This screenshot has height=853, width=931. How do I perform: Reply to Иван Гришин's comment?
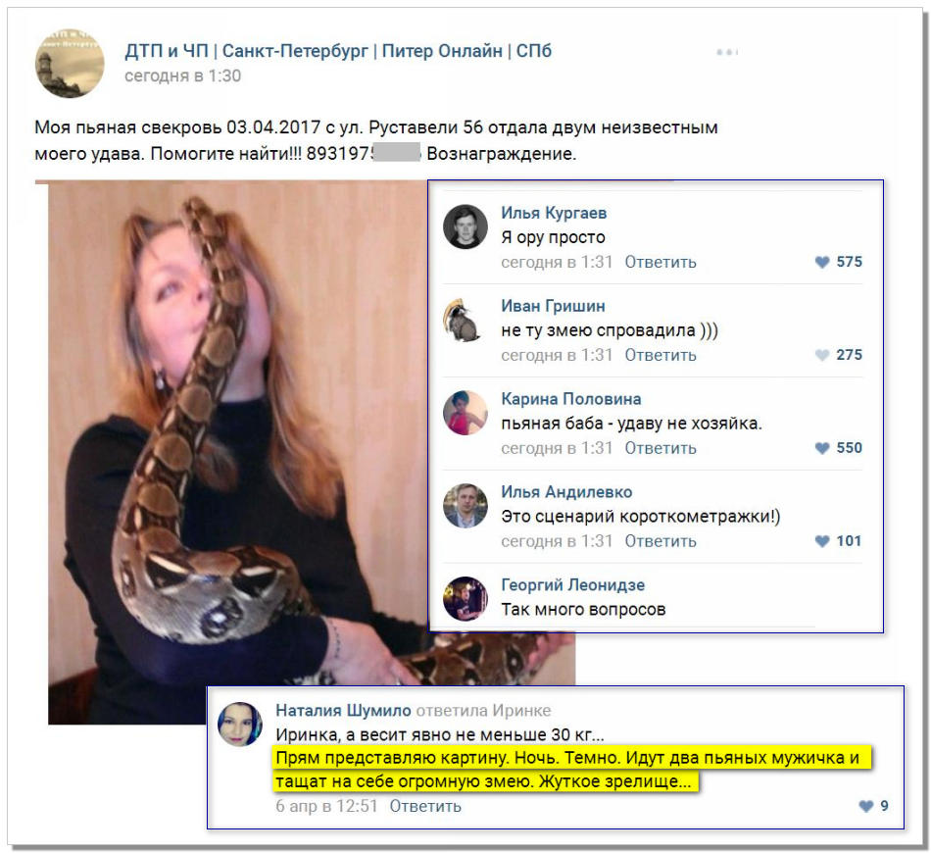pyautogui.click(x=661, y=355)
